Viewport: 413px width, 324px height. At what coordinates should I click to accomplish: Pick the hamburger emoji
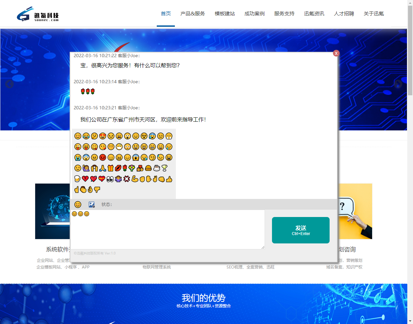[x=148, y=168]
